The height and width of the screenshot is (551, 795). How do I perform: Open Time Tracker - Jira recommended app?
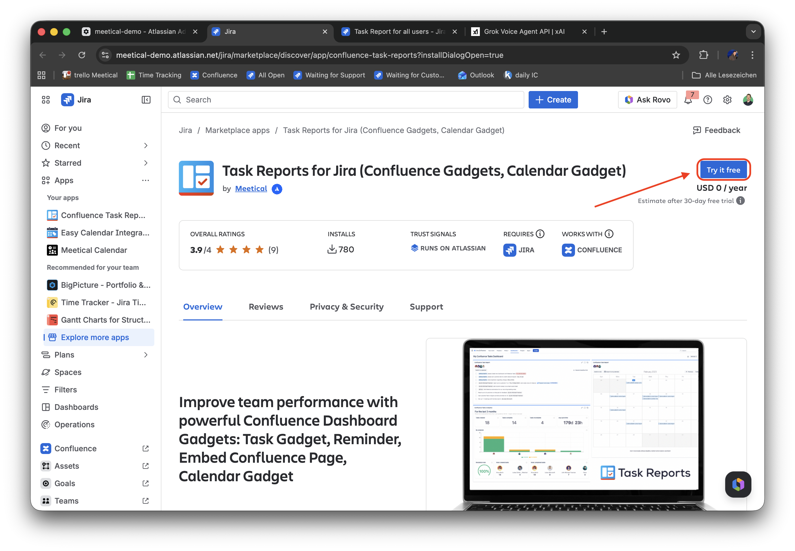pos(98,302)
